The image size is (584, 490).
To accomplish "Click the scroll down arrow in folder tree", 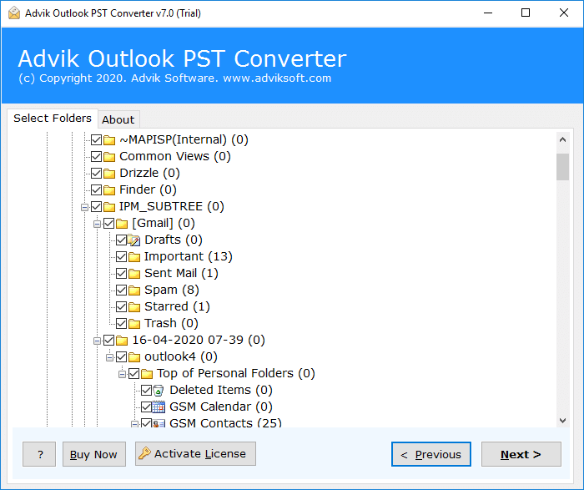I will pyautogui.click(x=563, y=421).
